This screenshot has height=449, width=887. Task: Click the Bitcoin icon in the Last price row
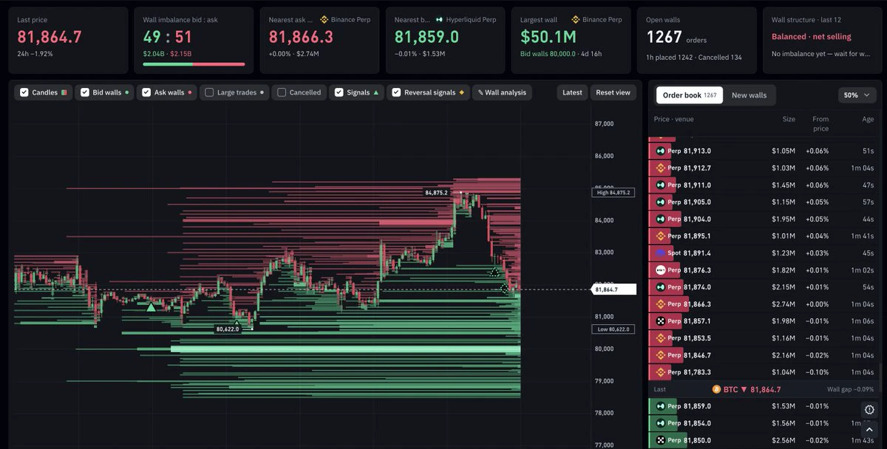(x=716, y=389)
